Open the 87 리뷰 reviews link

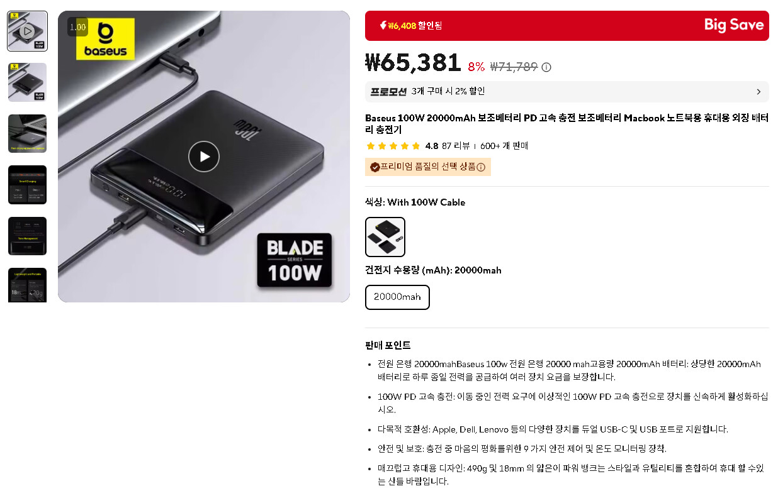(x=456, y=146)
